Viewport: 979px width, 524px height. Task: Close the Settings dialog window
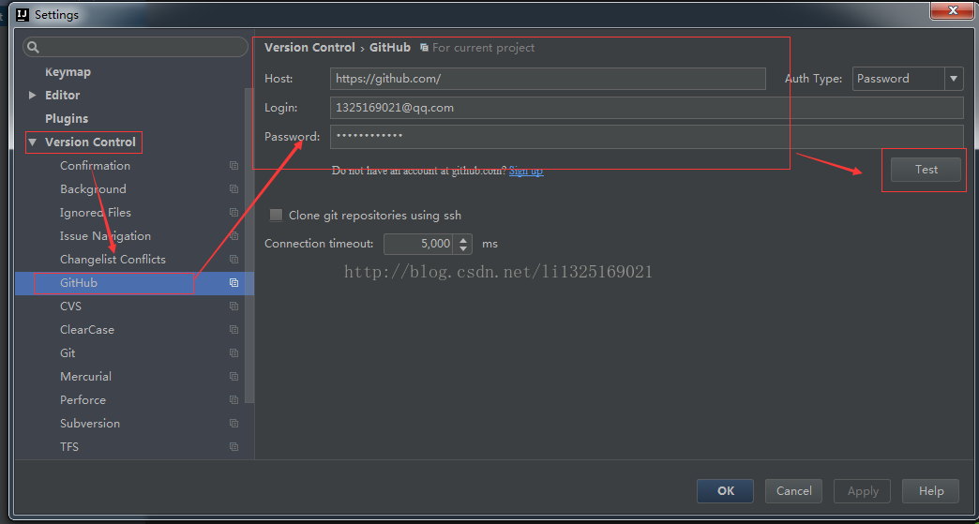952,10
